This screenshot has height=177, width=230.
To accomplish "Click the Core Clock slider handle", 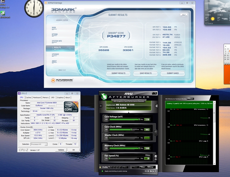I will click(131, 130).
